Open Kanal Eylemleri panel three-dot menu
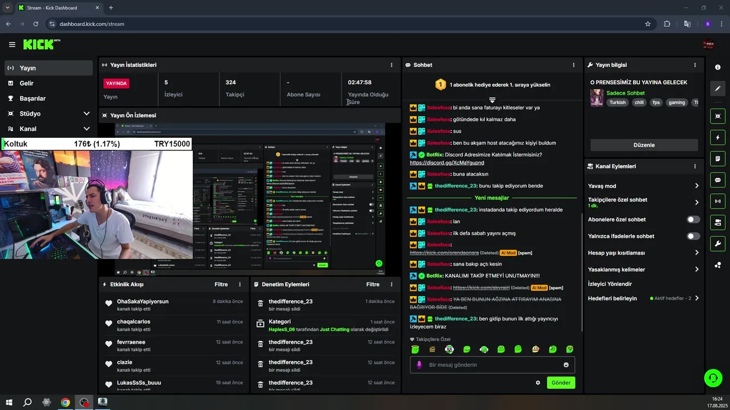The height and width of the screenshot is (410, 730). pos(695,166)
